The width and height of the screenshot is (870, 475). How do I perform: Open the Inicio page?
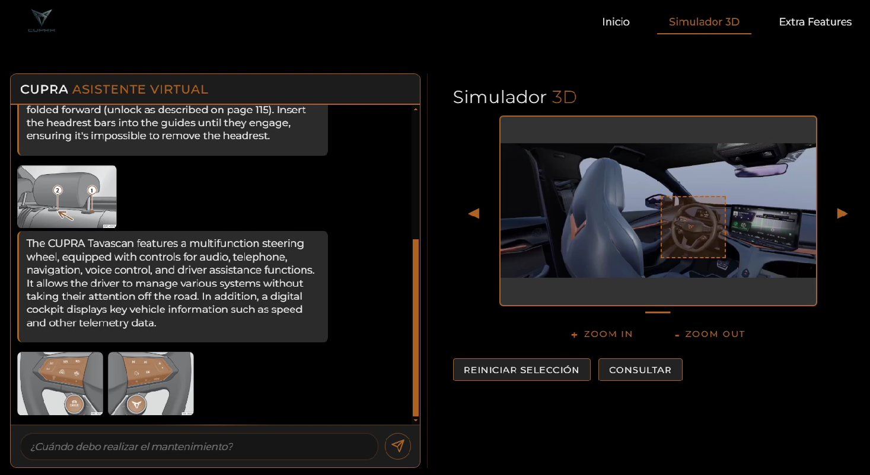click(616, 22)
